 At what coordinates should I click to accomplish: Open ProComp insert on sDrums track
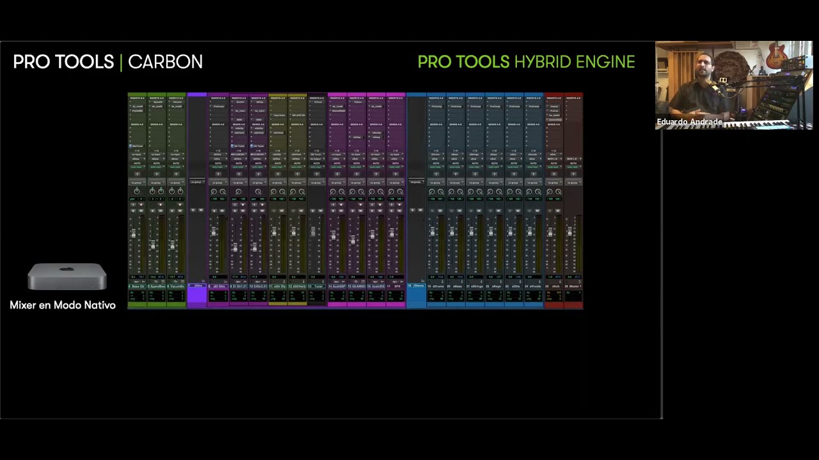click(x=436, y=106)
